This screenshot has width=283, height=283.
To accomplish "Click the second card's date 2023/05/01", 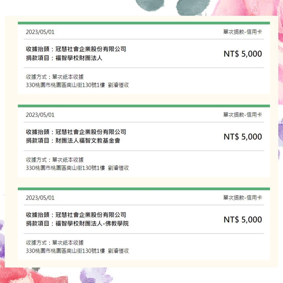I will [x=40, y=115].
